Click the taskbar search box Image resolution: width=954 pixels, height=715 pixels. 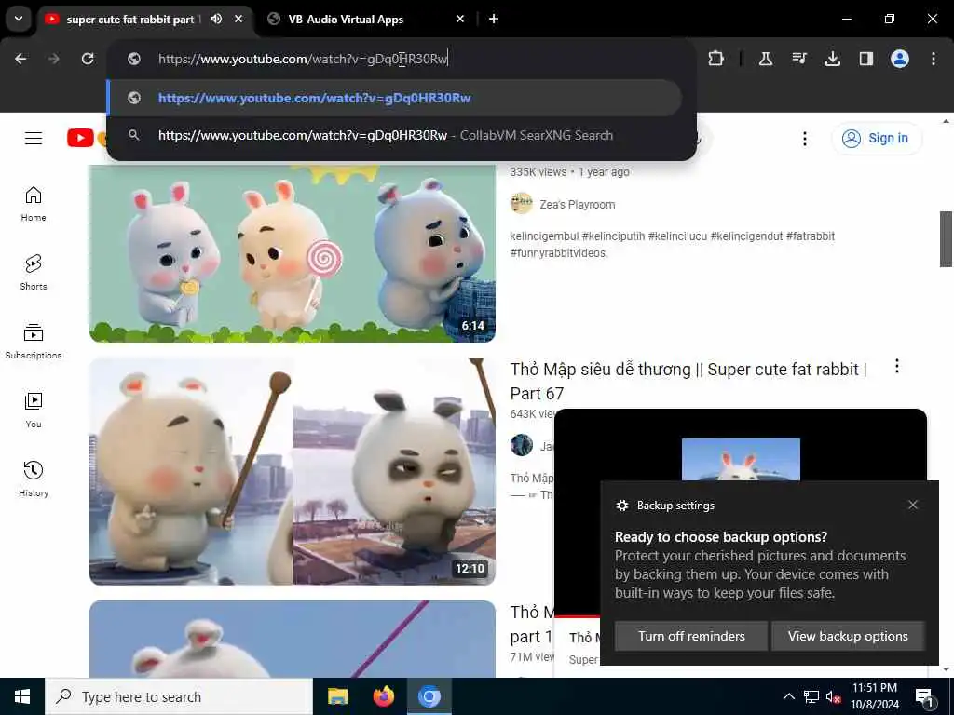tap(179, 696)
